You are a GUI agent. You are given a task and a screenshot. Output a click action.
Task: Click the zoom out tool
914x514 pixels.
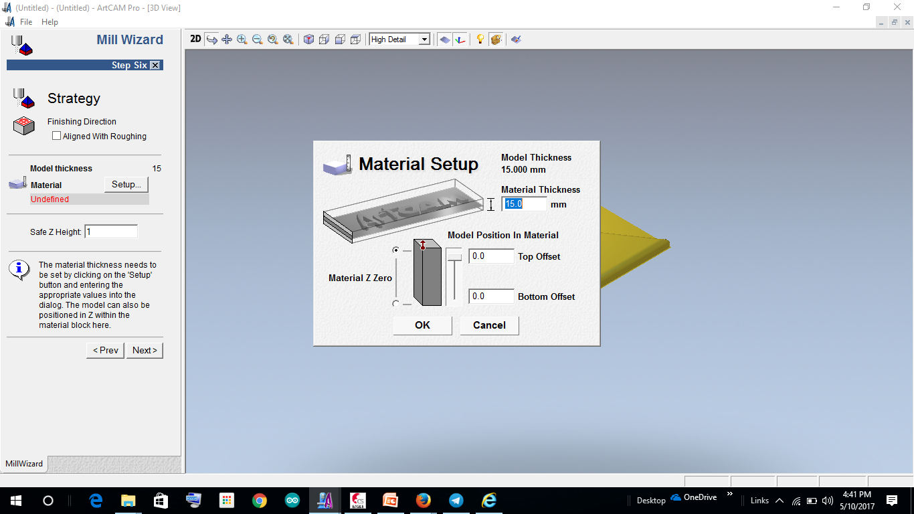[x=258, y=39]
